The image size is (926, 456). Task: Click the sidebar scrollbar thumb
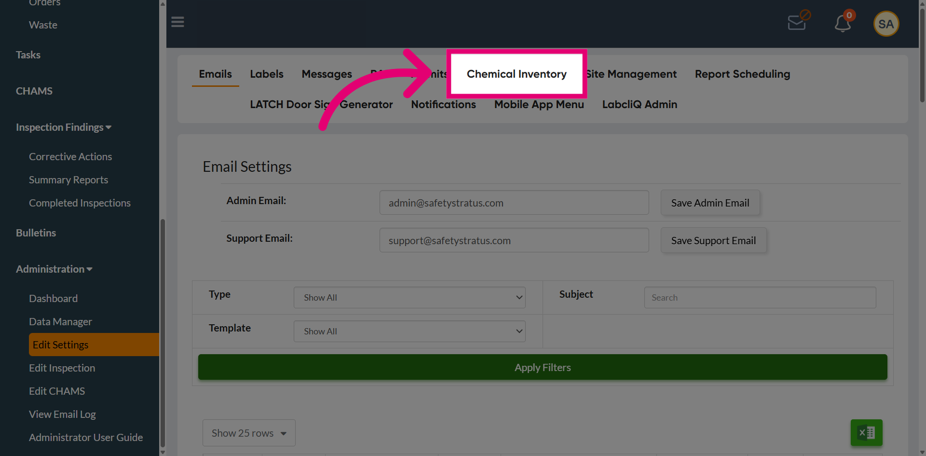(x=163, y=333)
